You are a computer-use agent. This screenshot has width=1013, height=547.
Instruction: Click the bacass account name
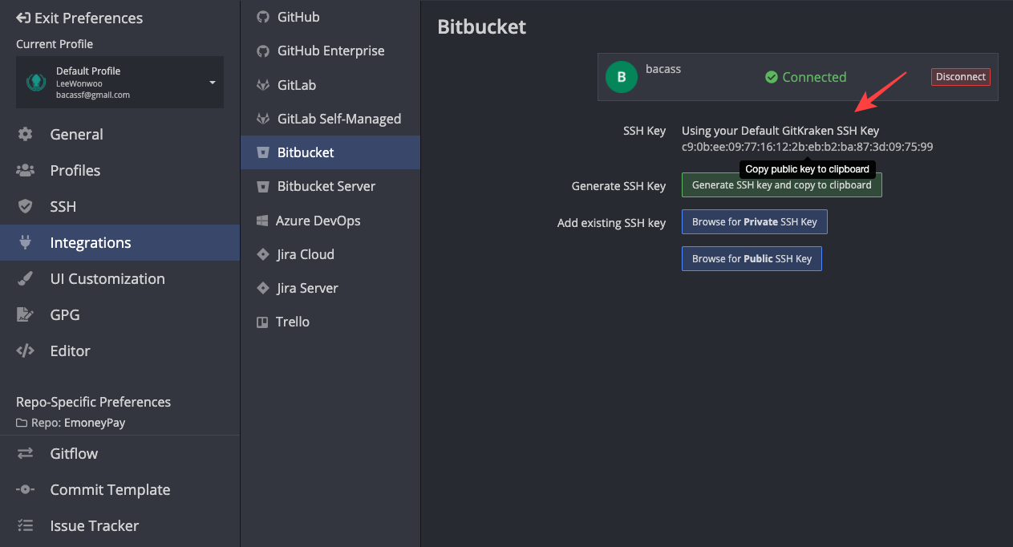[663, 69]
